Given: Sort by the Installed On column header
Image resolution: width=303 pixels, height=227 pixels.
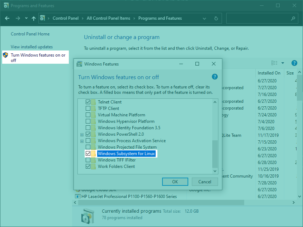Looking at the screenshot, I should pos(269,73).
